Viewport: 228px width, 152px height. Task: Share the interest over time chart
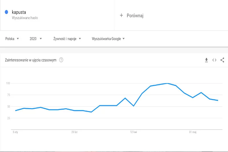click(222, 60)
